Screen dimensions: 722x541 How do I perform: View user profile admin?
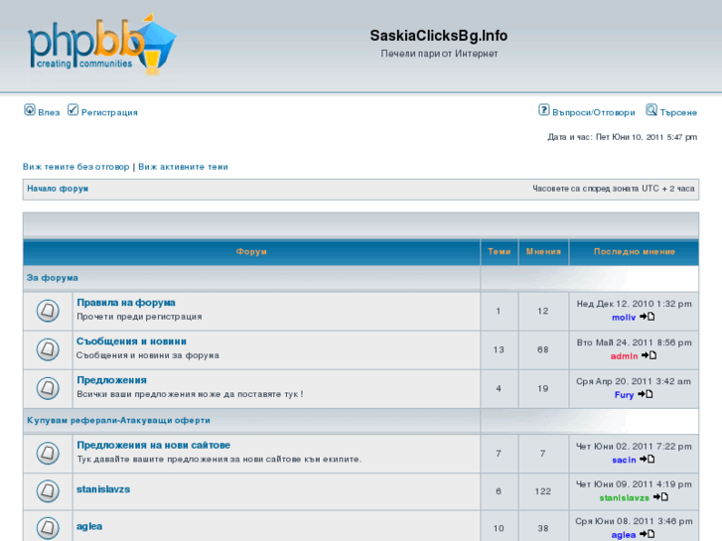click(624, 356)
